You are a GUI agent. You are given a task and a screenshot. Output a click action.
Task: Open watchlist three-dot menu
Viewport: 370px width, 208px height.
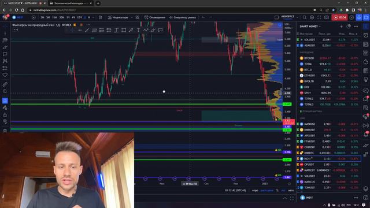point(356,27)
